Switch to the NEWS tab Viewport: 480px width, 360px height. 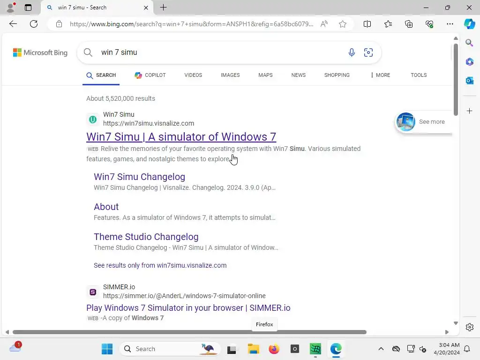click(299, 75)
